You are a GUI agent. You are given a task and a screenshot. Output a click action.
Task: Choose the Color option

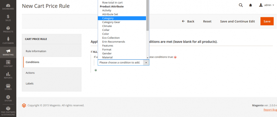click(106, 34)
